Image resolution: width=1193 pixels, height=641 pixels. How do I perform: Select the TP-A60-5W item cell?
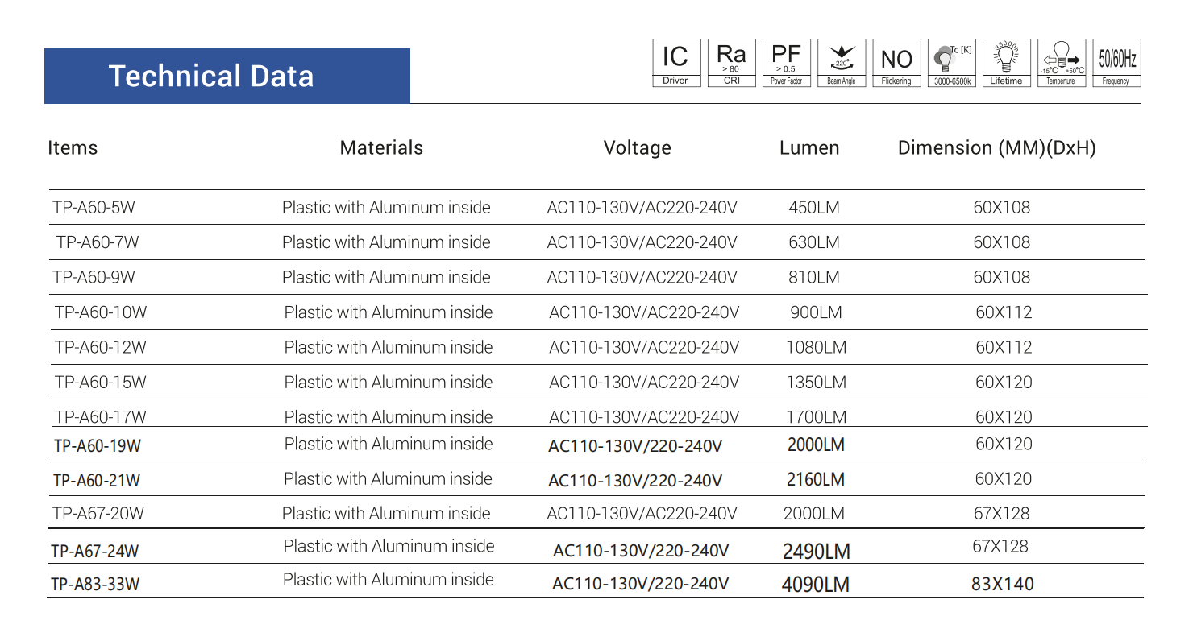tap(94, 208)
